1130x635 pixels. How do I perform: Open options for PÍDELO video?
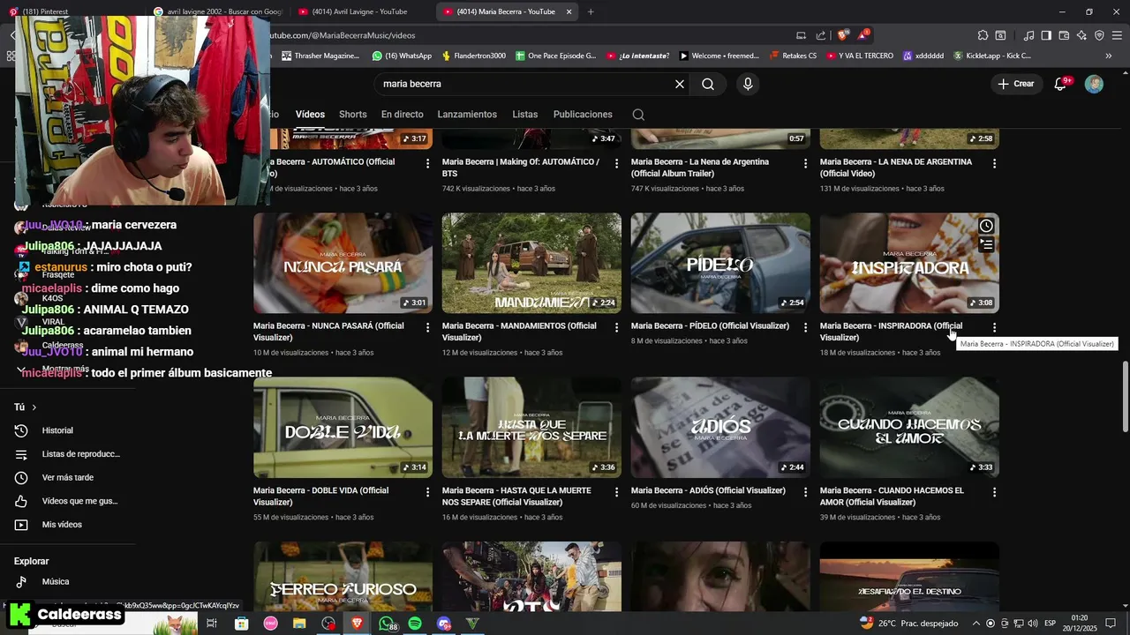click(x=805, y=327)
